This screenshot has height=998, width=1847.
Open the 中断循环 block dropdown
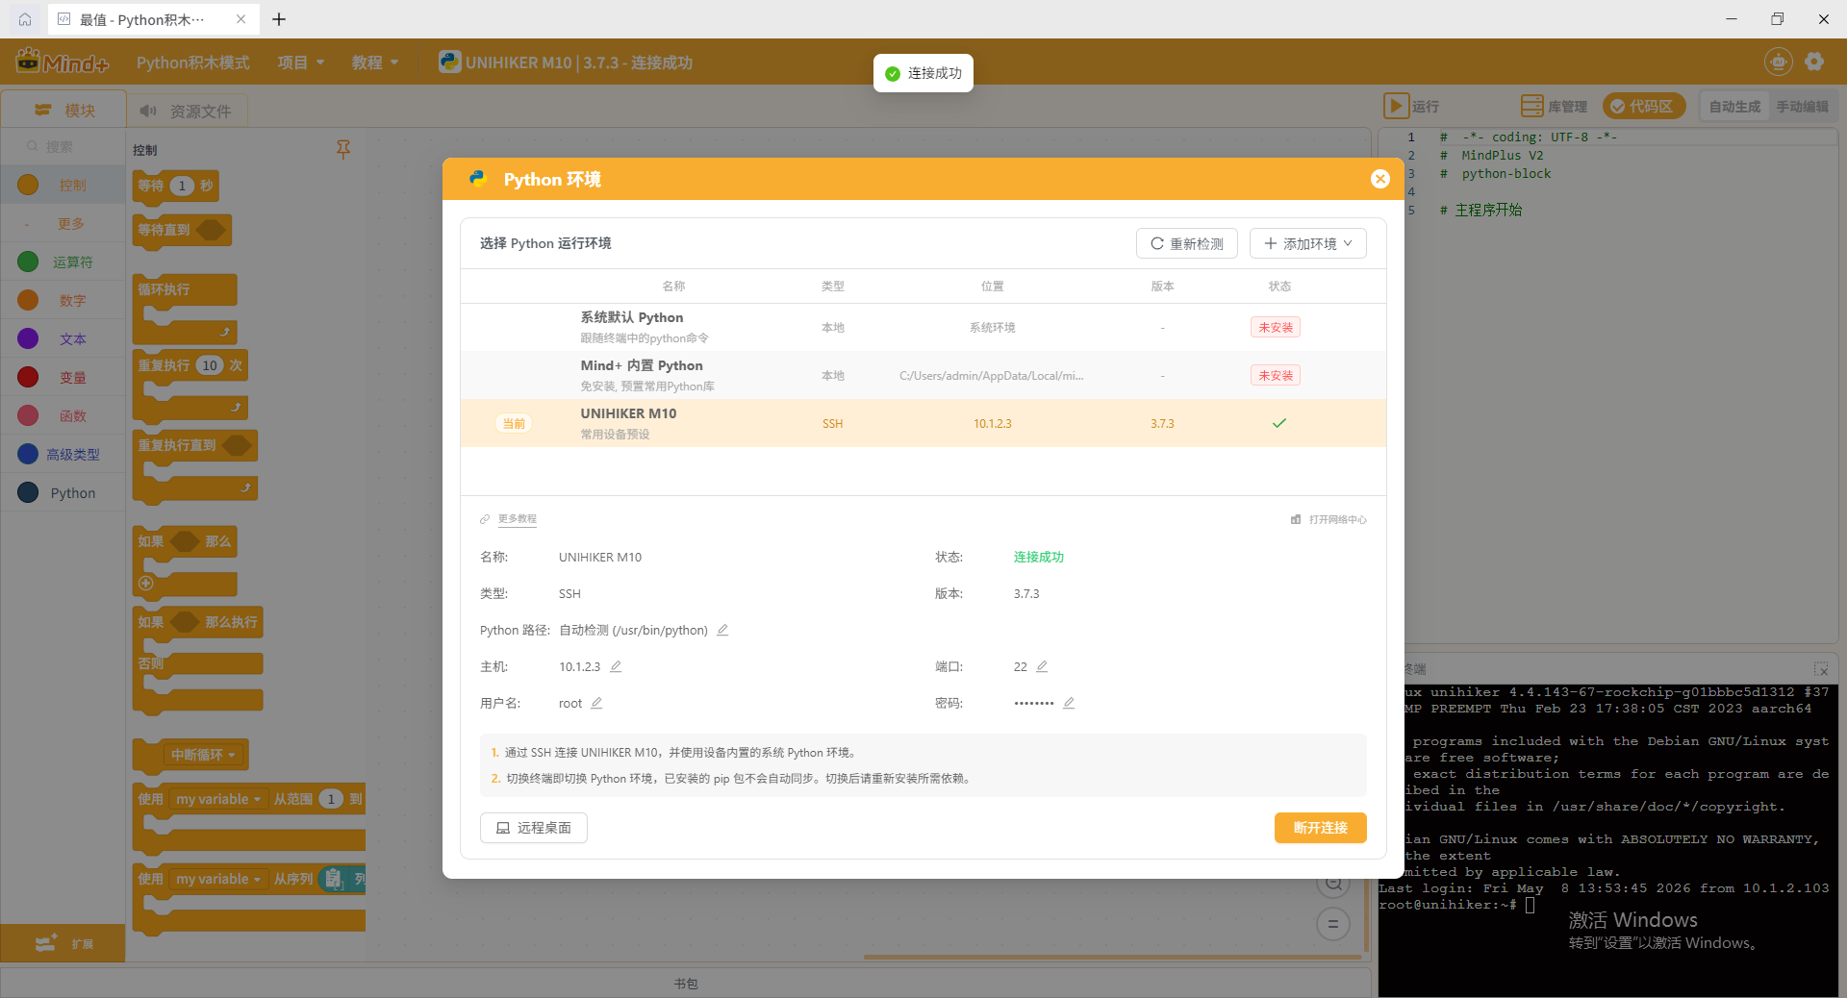[x=203, y=755]
